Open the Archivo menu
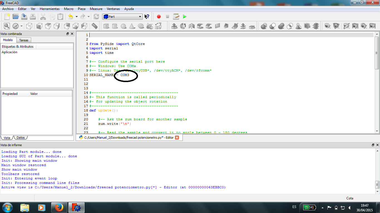The height and width of the screenshot is (213, 380). click(8, 9)
